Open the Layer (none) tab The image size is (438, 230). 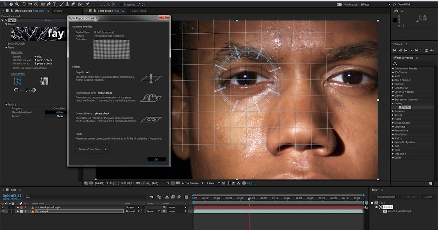point(139,11)
